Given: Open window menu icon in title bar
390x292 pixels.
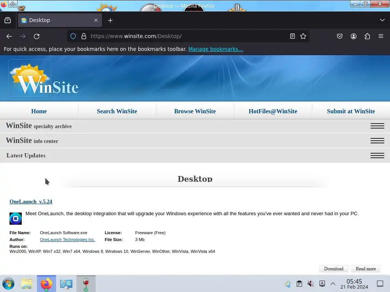Looking at the screenshot, I should [3, 5].
